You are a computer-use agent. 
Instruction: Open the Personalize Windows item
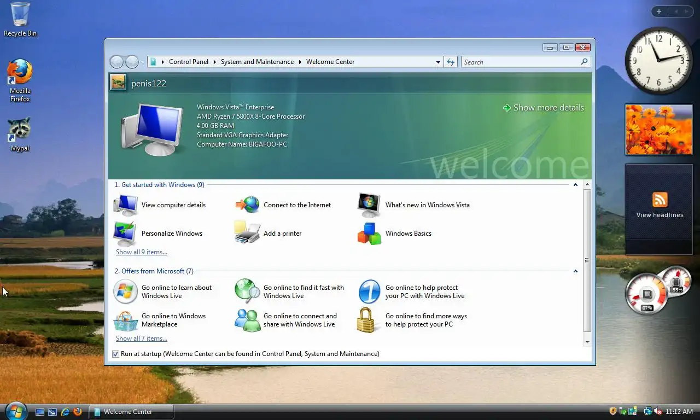point(158,234)
